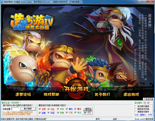Toggle the 幸运 checkbox
This screenshot has height=121, width=155.
click(75, 113)
